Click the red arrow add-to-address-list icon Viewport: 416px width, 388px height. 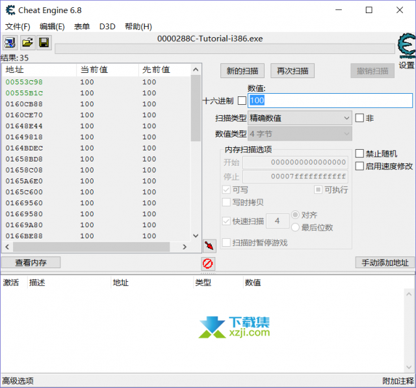point(209,246)
